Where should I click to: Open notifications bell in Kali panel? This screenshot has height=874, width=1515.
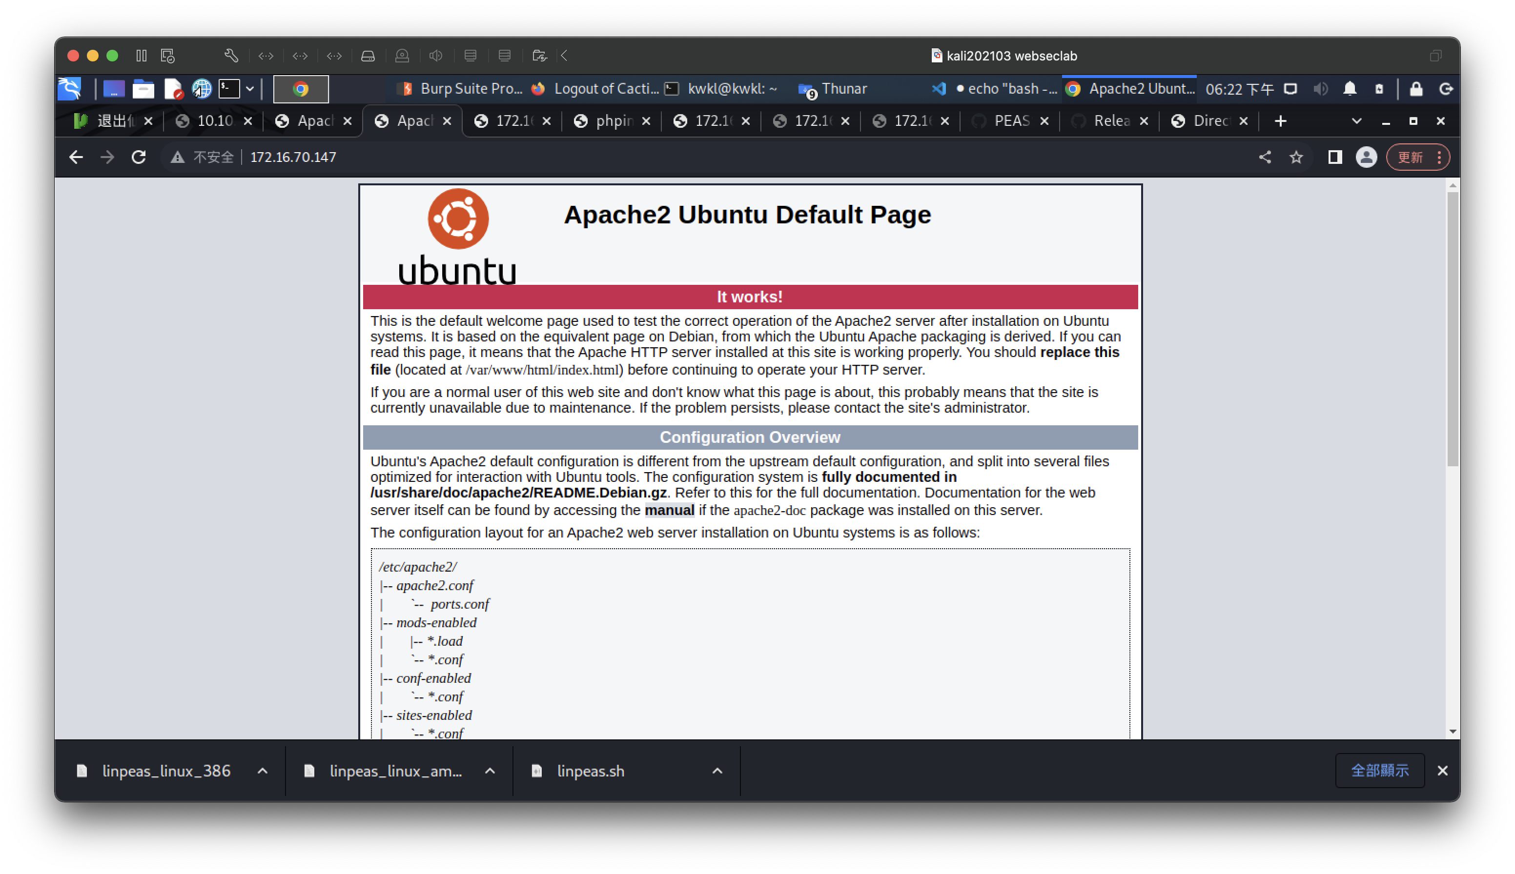pos(1350,89)
